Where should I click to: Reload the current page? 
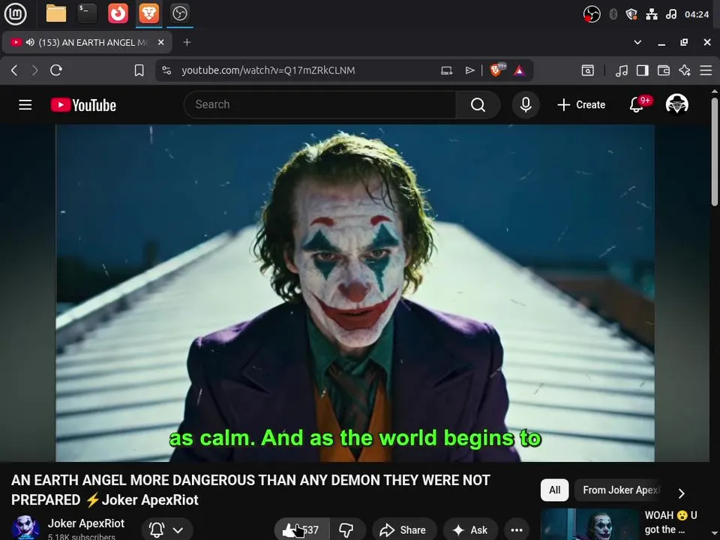tap(56, 70)
